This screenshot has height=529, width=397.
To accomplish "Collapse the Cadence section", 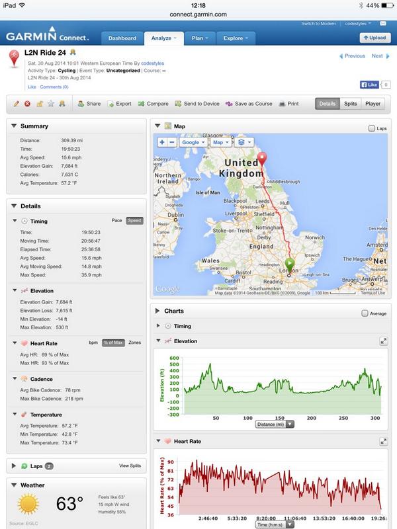I will (x=15, y=379).
